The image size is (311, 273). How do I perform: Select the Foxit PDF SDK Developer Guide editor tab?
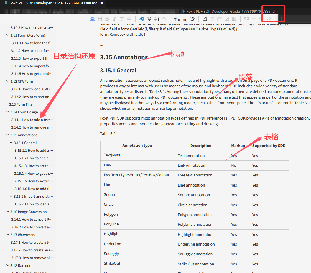click(x=54, y=3)
